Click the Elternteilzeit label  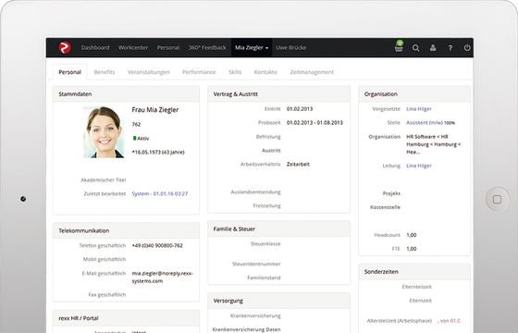[x=416, y=287]
